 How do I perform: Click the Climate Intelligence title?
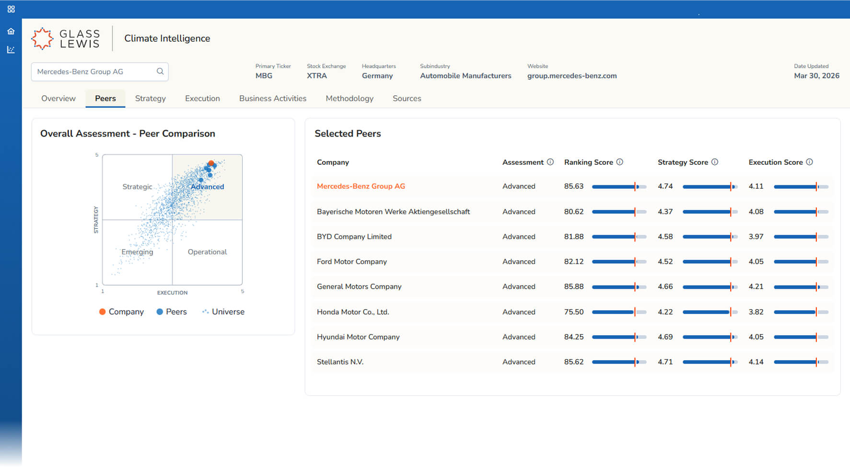tap(167, 38)
